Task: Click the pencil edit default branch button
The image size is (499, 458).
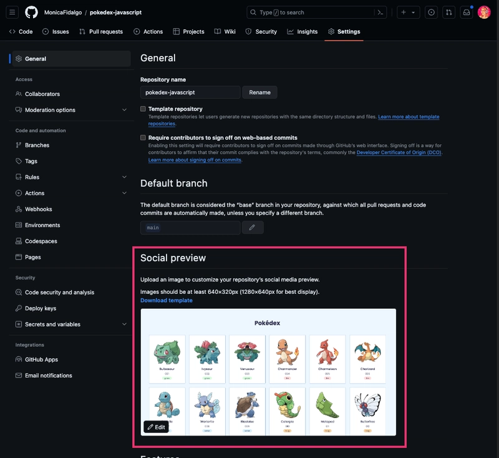Action: click(x=253, y=227)
